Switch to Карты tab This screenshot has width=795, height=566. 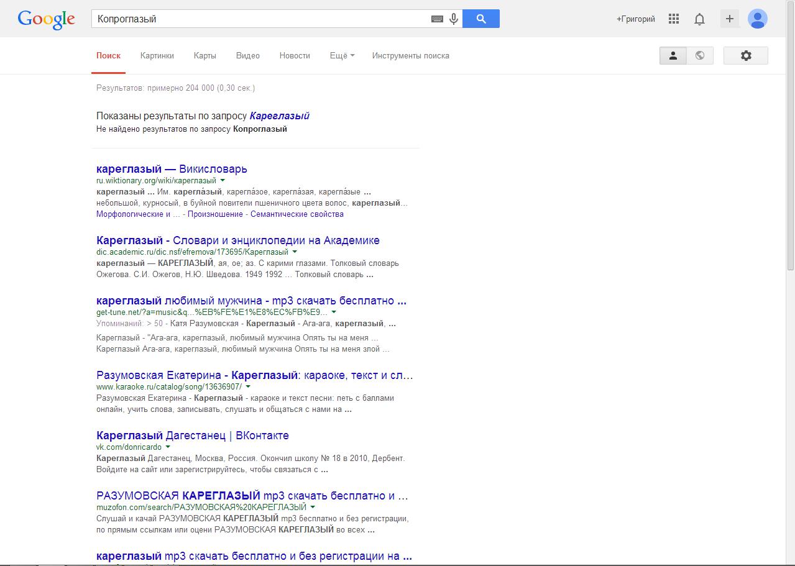205,55
